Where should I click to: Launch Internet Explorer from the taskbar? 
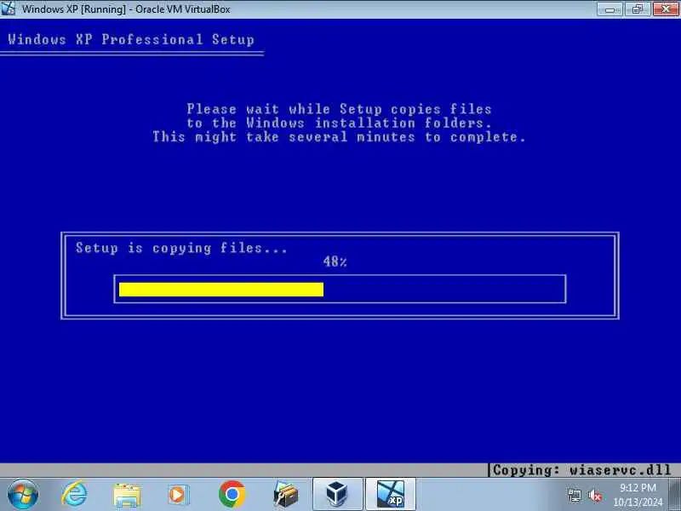click(74, 495)
